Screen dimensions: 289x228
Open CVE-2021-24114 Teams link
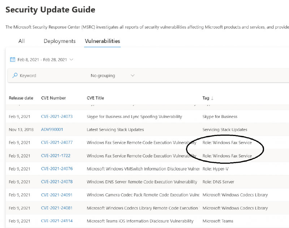click(57, 221)
